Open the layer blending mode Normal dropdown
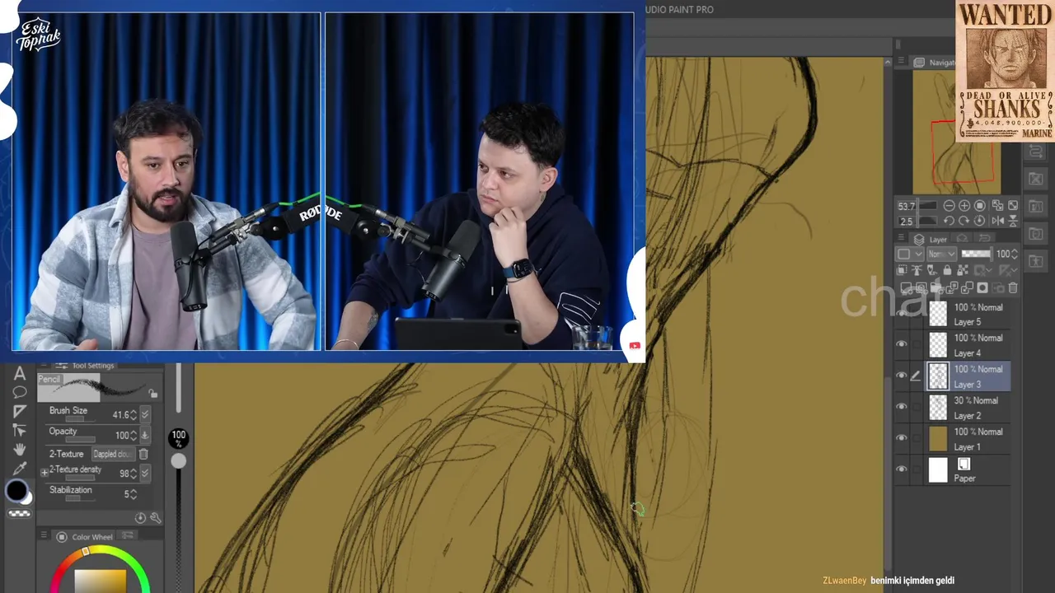The image size is (1055, 593). coord(940,254)
